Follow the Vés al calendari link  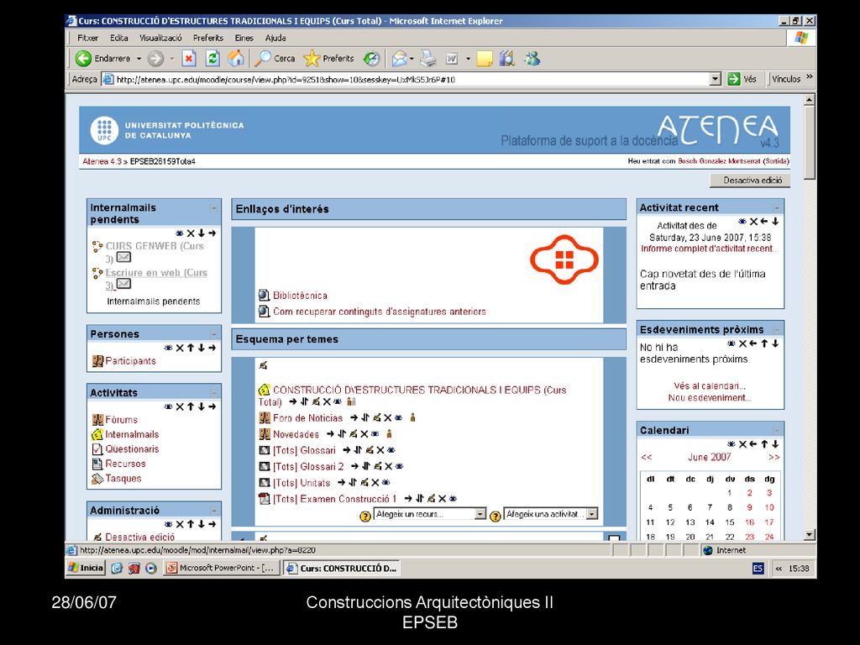click(710, 386)
